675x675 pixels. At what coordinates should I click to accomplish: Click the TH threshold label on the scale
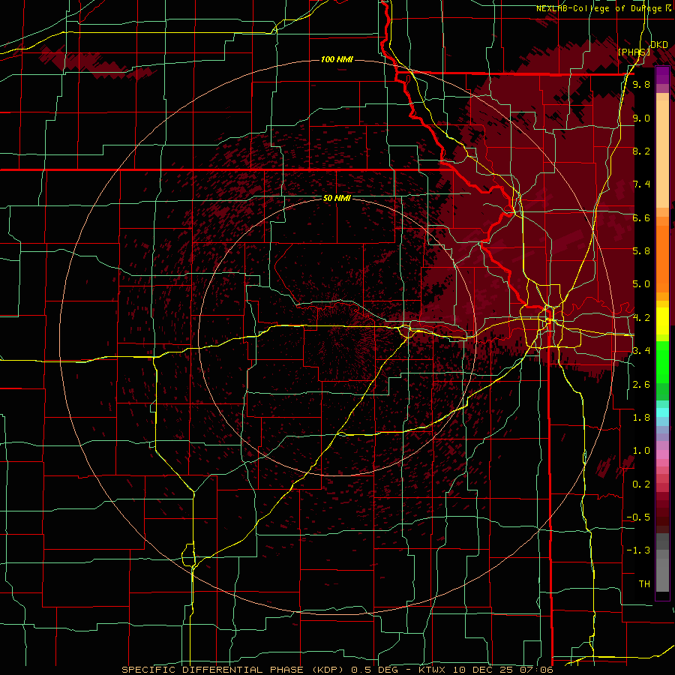[644, 584]
